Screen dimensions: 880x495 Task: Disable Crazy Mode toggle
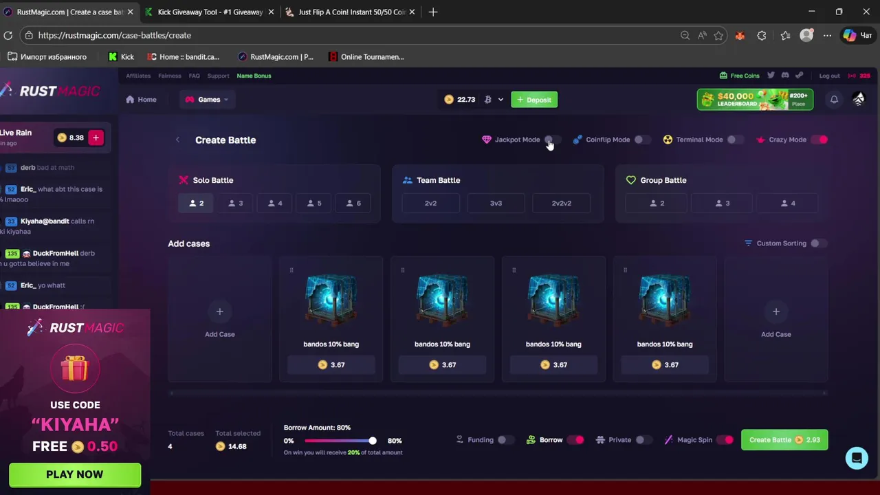(x=819, y=140)
